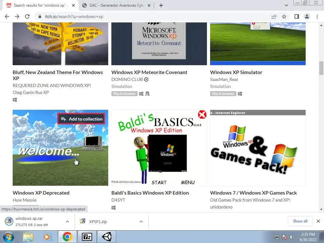
Task: Open the 'Windows XP Simulator' title link
Action: click(236, 72)
